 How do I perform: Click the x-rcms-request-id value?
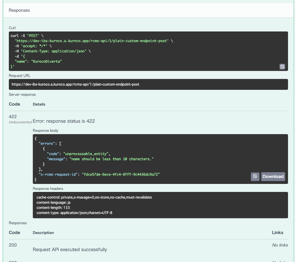click(x=121, y=175)
